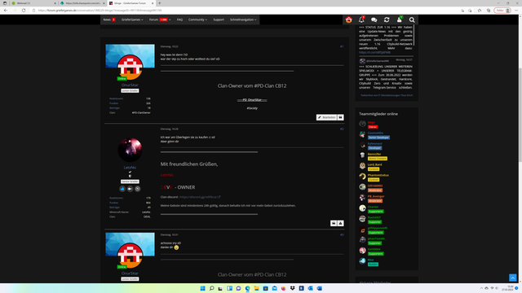Open team member CosmetiOx profile

point(375,133)
